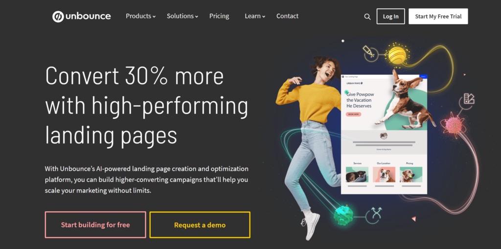Click the Services dog thumbnail in mockup

[x=357, y=175]
